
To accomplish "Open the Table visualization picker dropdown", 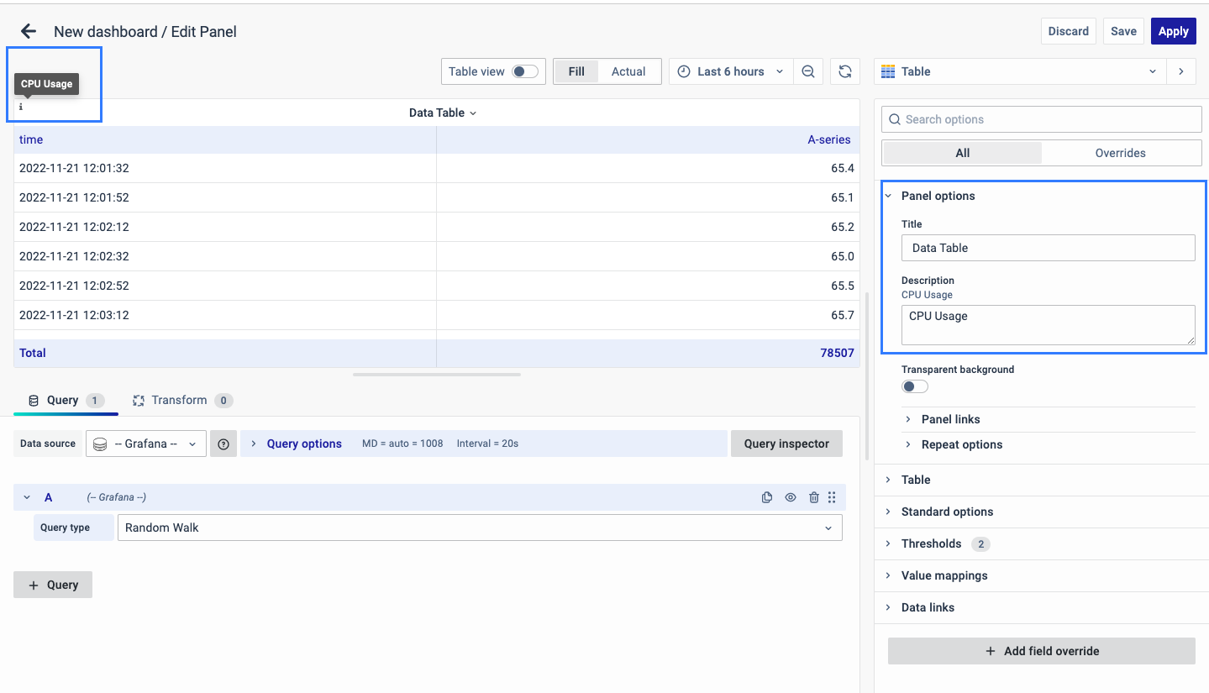I will 1020,71.
